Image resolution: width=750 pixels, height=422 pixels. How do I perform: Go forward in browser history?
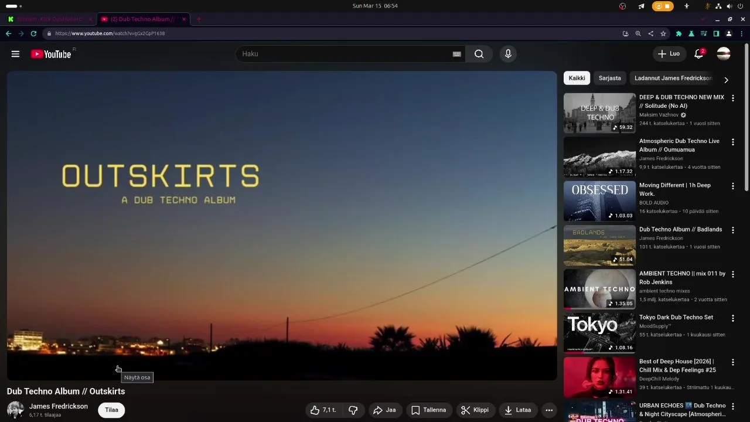pos(21,33)
